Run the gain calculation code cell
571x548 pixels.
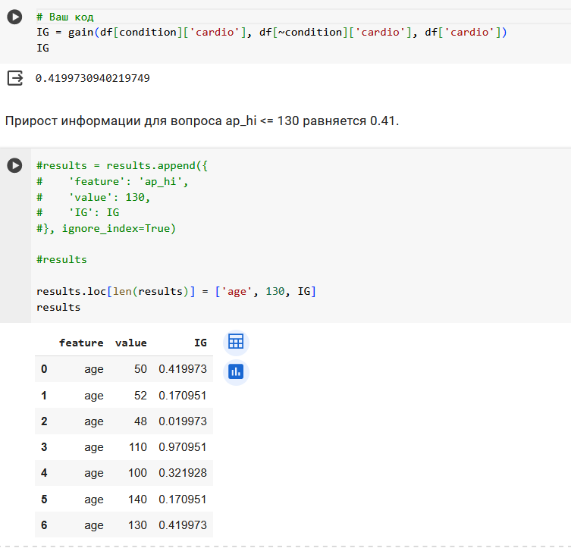14,17
